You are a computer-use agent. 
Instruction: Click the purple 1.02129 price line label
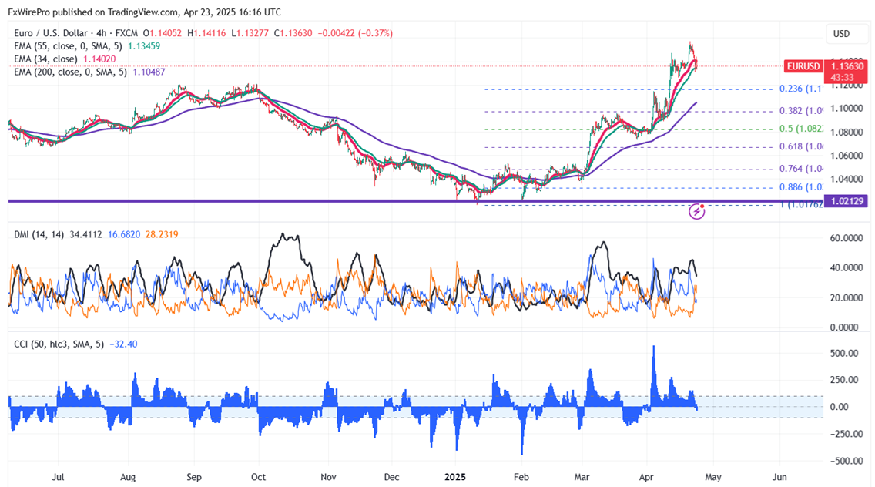(x=847, y=201)
